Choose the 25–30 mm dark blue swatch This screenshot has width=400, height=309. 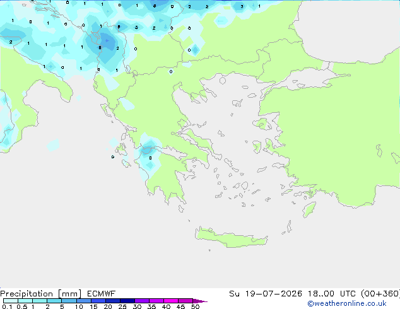coord(127,301)
